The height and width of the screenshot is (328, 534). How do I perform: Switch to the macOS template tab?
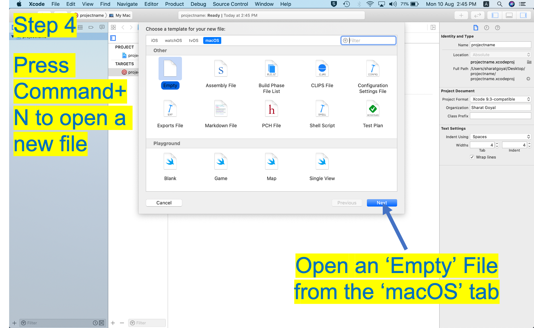click(x=212, y=40)
